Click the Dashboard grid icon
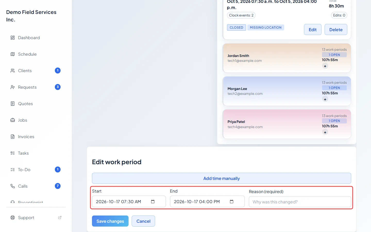The height and width of the screenshot is (232, 371). [x=13, y=38]
